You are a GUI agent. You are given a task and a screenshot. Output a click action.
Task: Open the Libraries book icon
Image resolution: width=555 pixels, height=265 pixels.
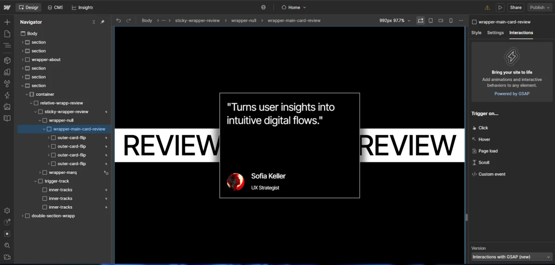(7, 118)
